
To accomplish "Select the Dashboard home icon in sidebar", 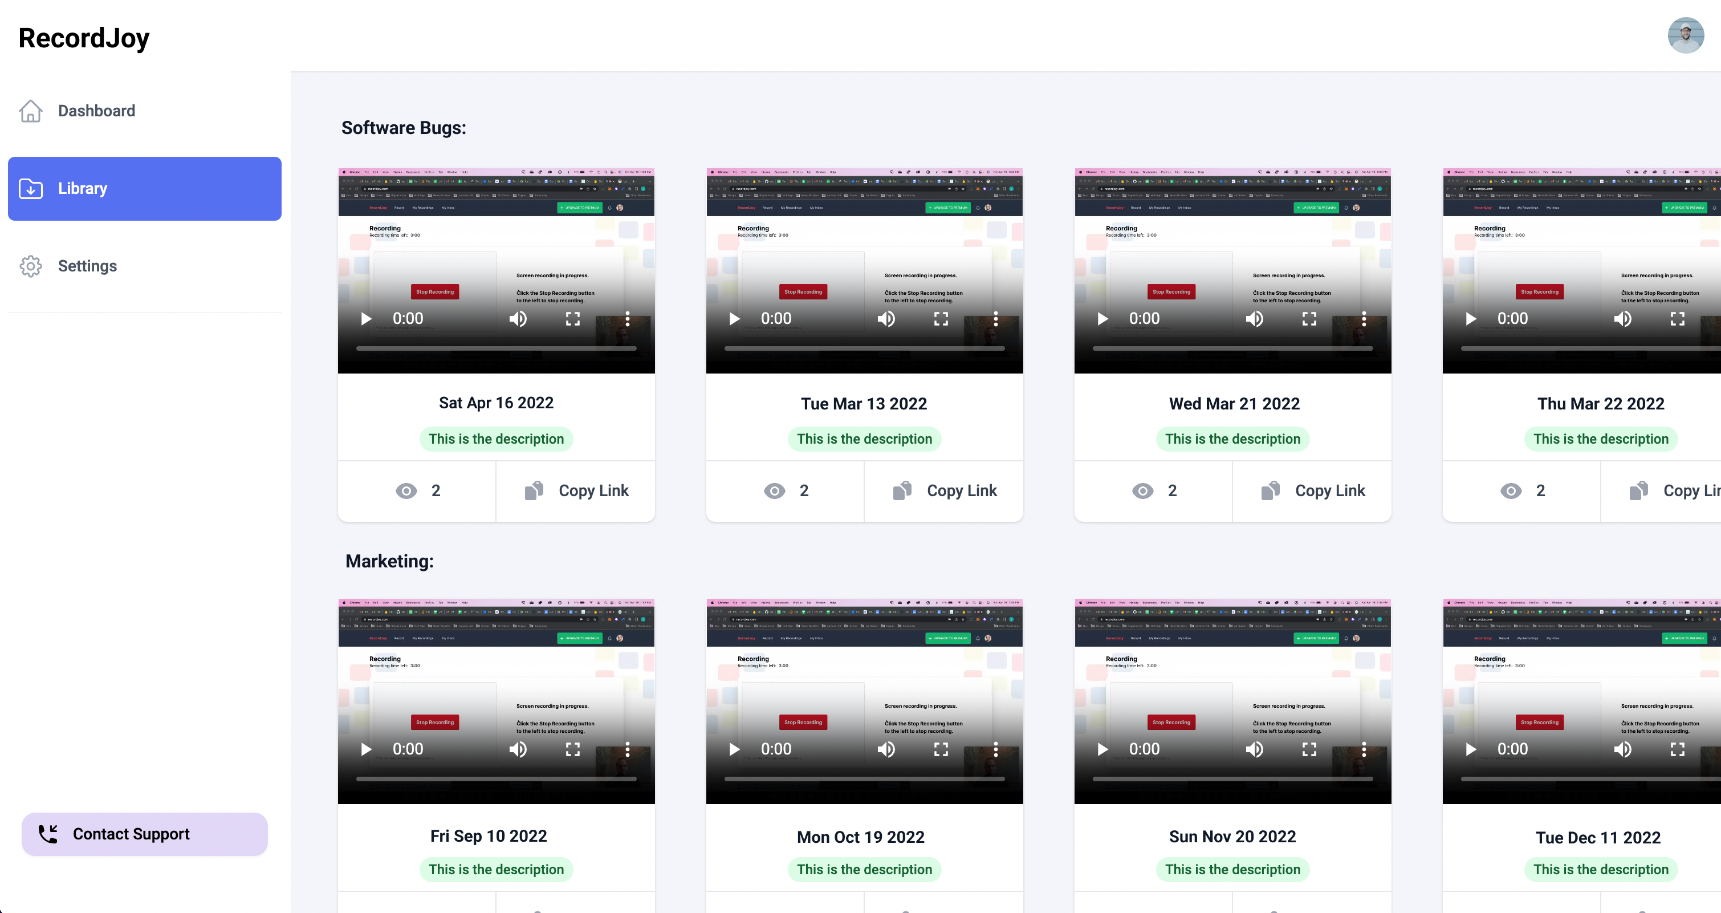I will click(31, 111).
